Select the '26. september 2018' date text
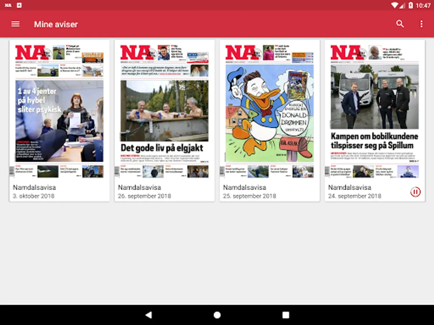This screenshot has height=325, width=434. (x=144, y=196)
